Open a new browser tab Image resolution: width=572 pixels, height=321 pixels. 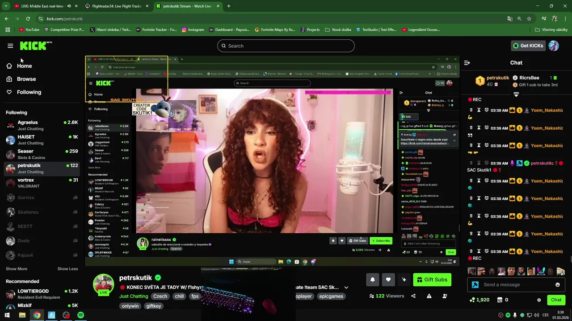[x=228, y=6]
